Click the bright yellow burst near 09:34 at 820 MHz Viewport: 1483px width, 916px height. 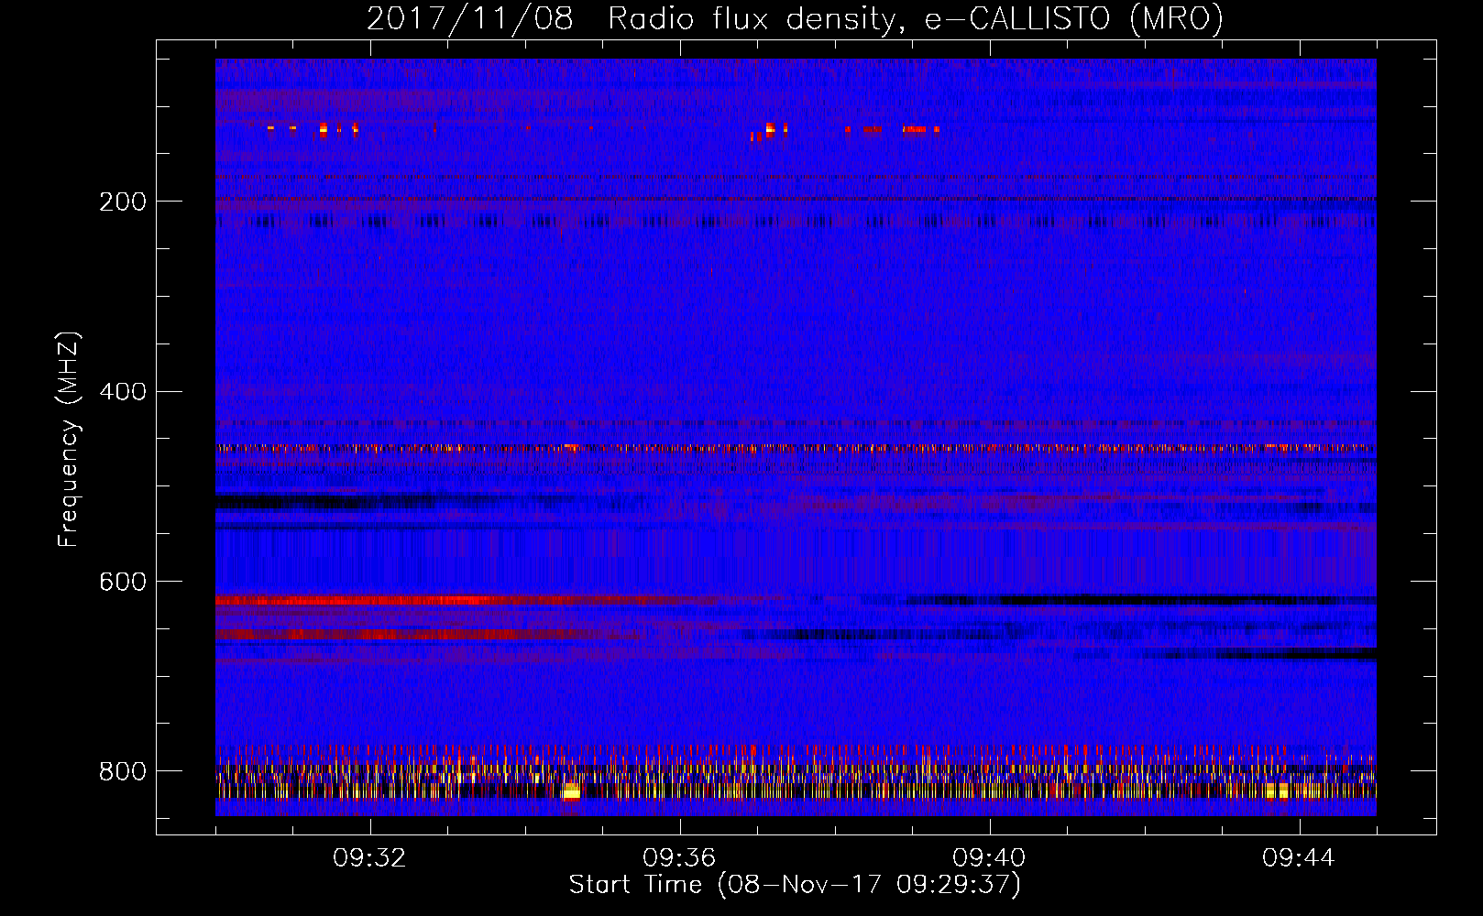click(572, 792)
